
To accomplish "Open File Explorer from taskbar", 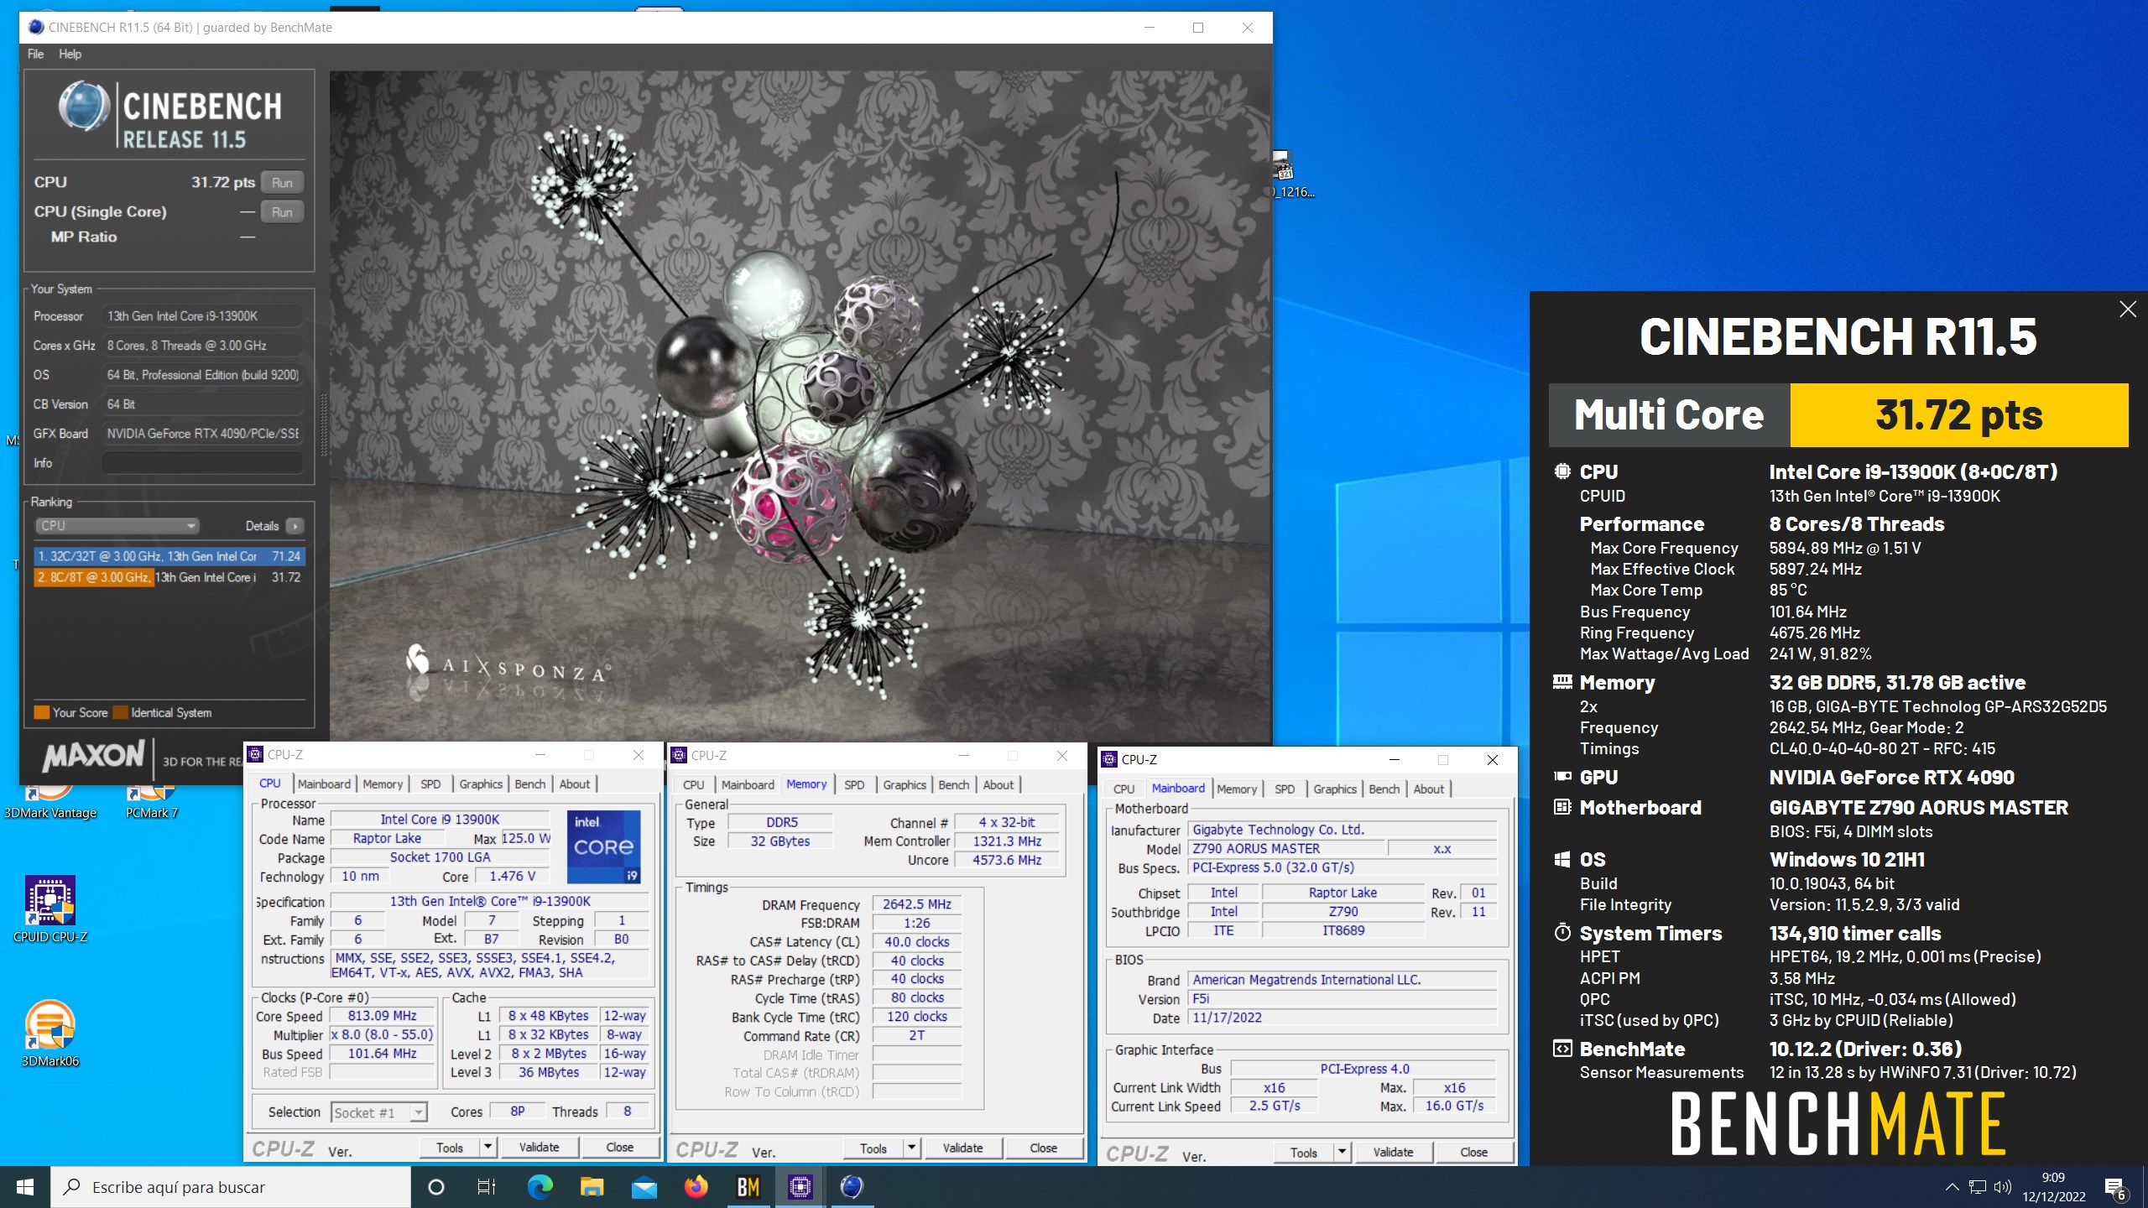I will (592, 1187).
